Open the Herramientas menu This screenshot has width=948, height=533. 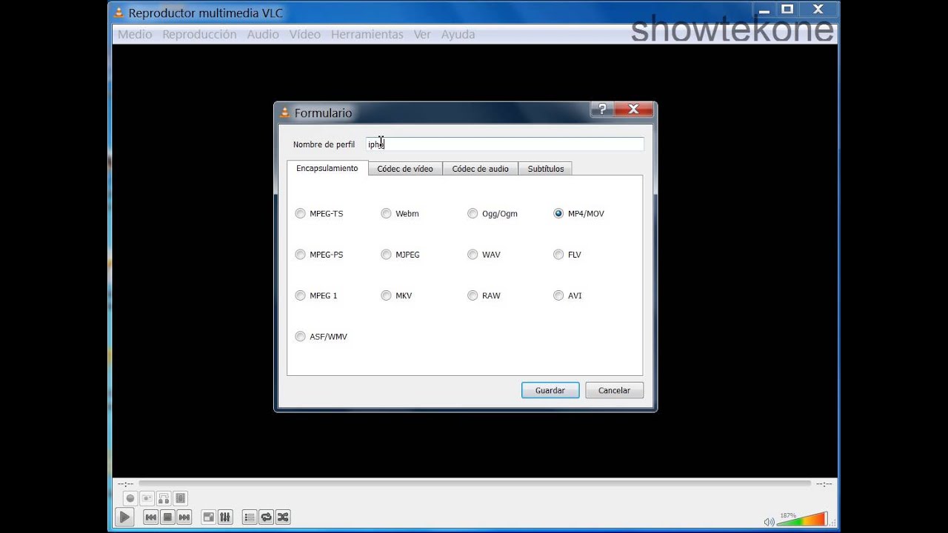pos(367,34)
